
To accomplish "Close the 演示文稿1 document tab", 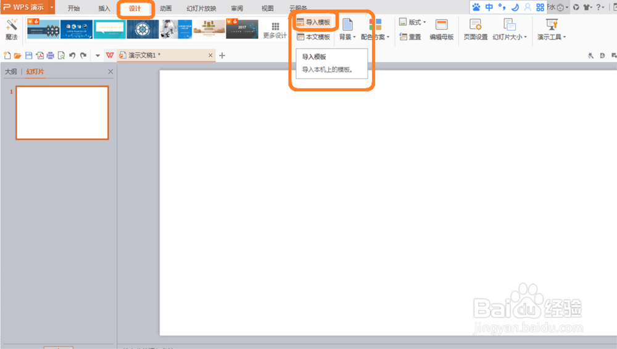I will 210,55.
